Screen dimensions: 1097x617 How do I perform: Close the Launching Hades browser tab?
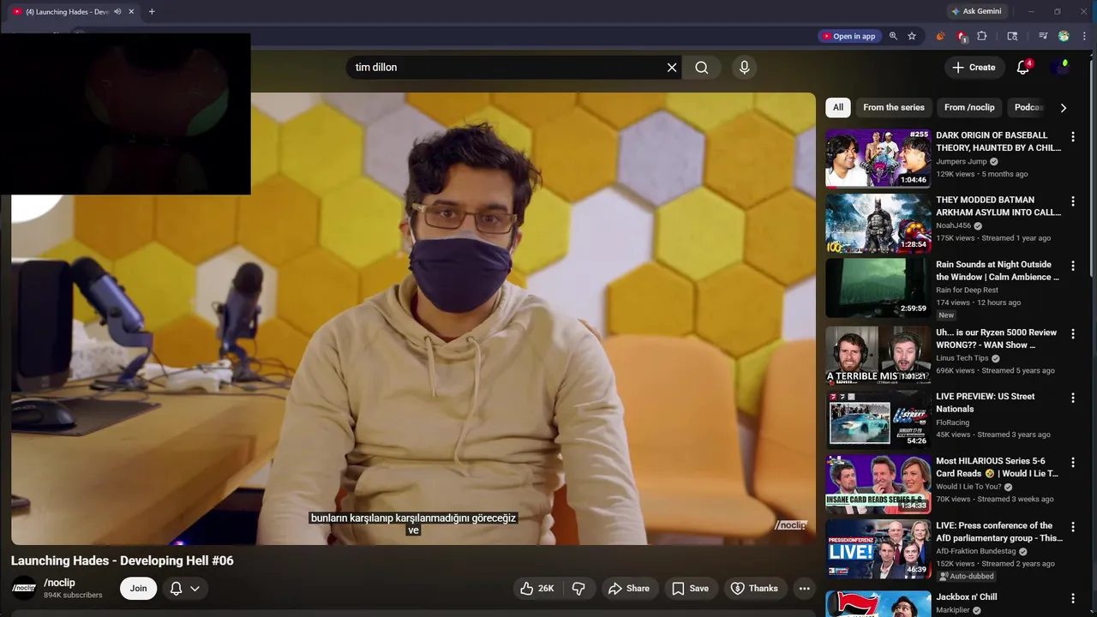[x=131, y=12]
